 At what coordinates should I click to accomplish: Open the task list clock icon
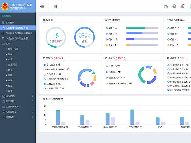tap(166, 6)
